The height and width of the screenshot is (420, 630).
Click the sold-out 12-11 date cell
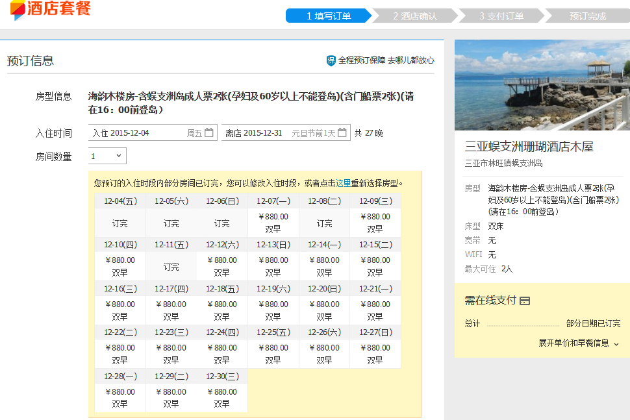(x=171, y=266)
